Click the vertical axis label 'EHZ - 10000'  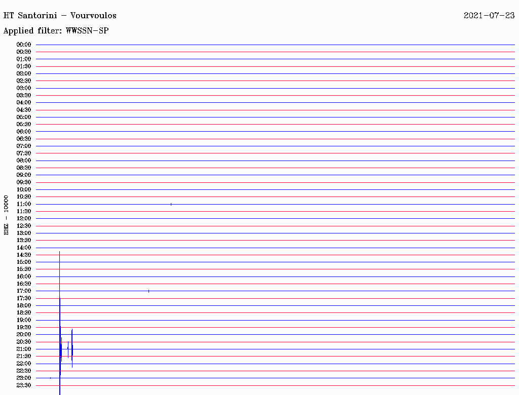(6, 215)
